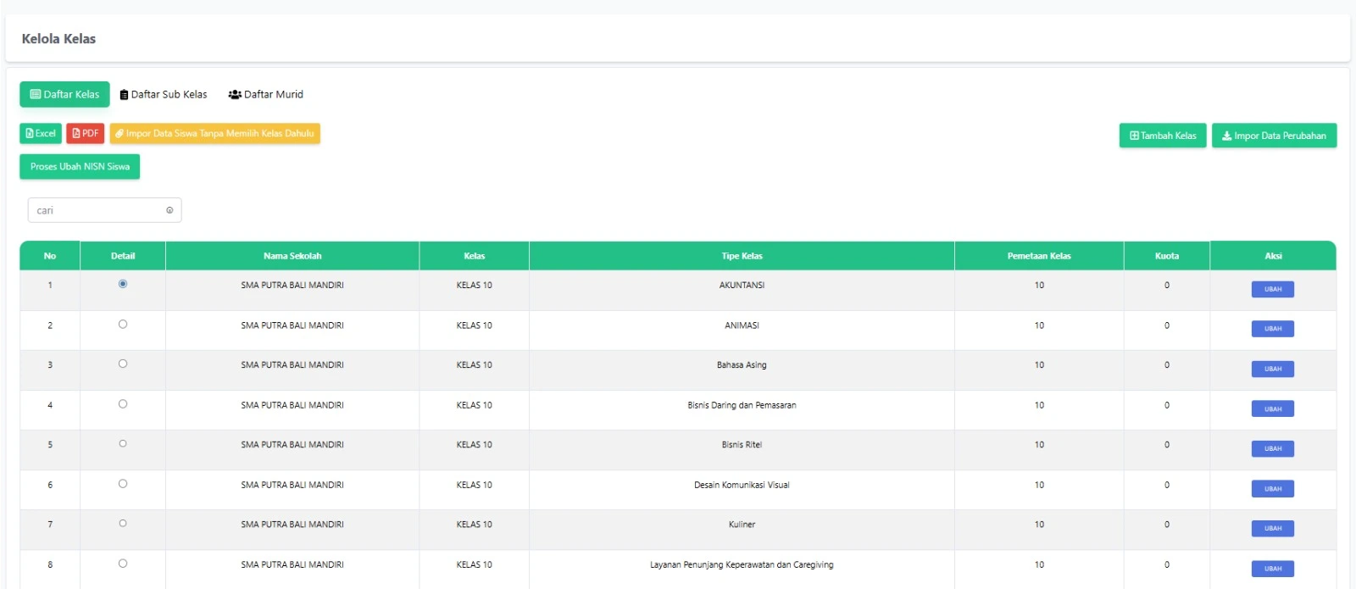Select the Daftar Kelas tab
The image size is (1356, 589).
pyautogui.click(x=65, y=95)
